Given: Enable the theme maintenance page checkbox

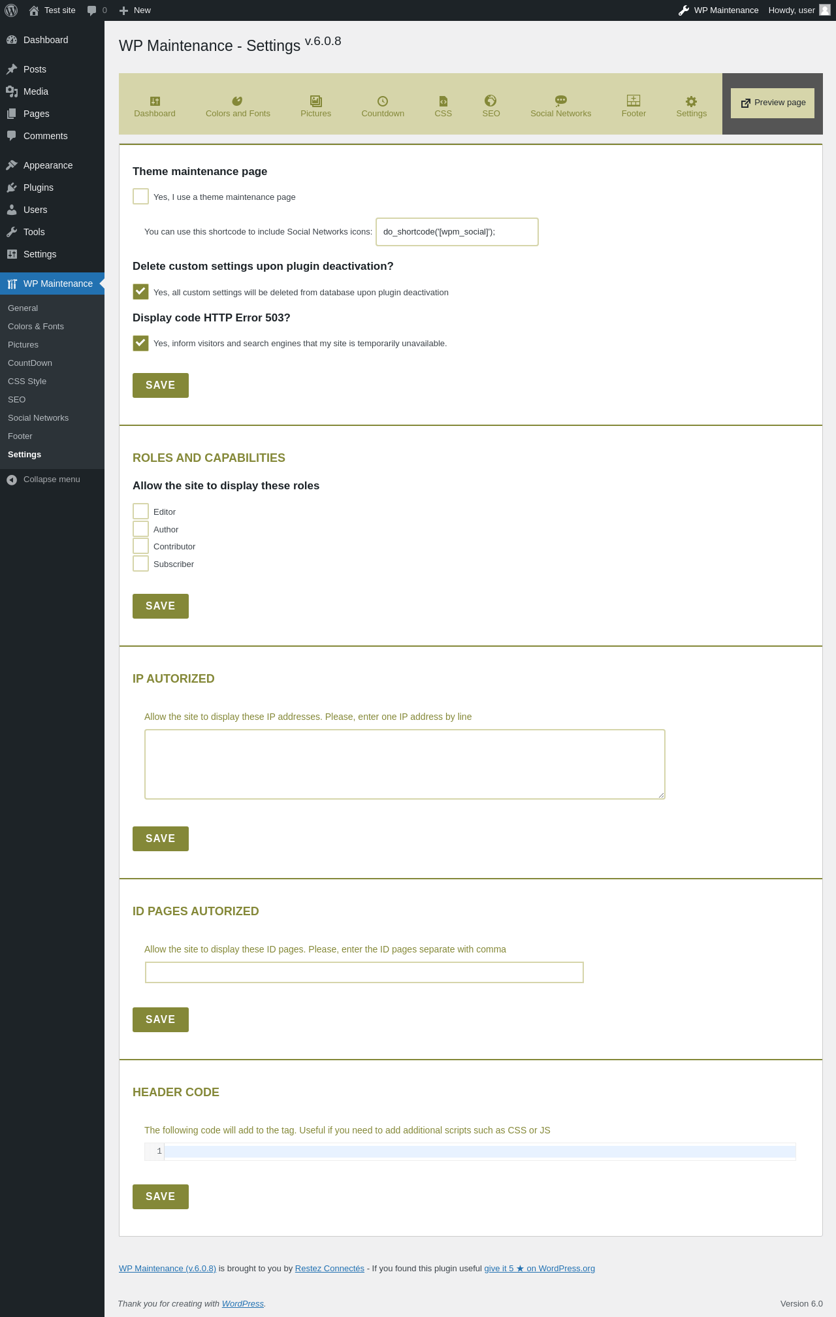Looking at the screenshot, I should coord(140,196).
